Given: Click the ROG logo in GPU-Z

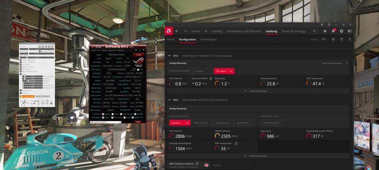Looking at the screenshot, I should [x=138, y=62].
